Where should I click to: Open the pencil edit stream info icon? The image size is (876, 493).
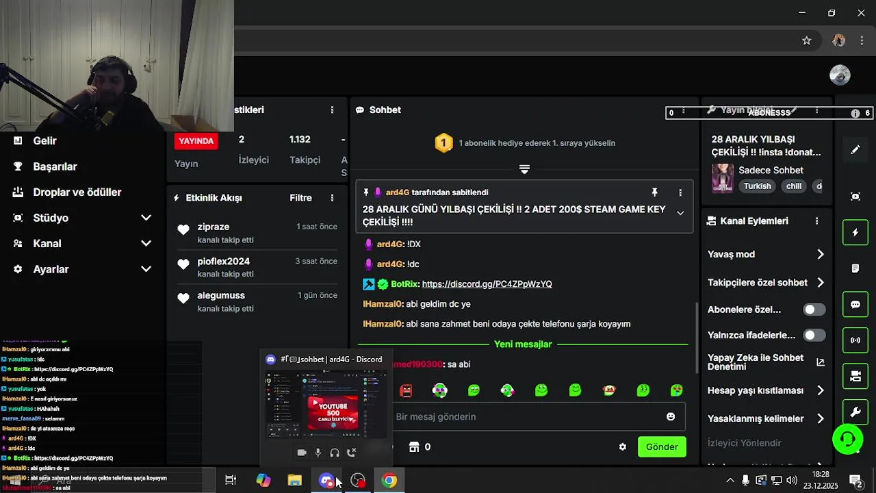pos(855,150)
